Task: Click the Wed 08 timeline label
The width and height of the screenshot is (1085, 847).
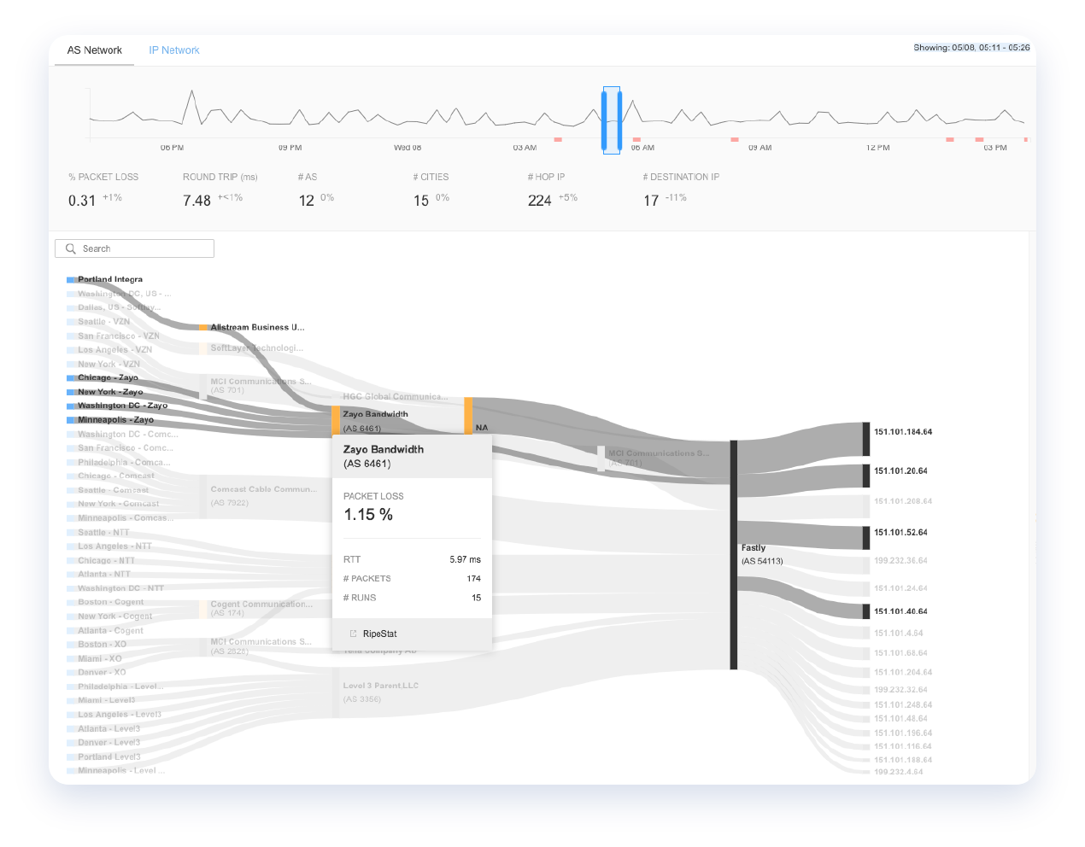Action: click(x=408, y=148)
